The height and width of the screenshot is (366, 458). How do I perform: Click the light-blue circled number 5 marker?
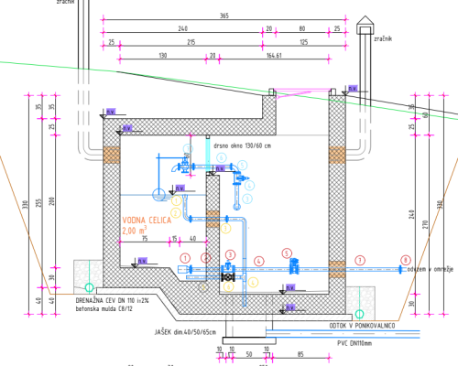(x=242, y=166)
